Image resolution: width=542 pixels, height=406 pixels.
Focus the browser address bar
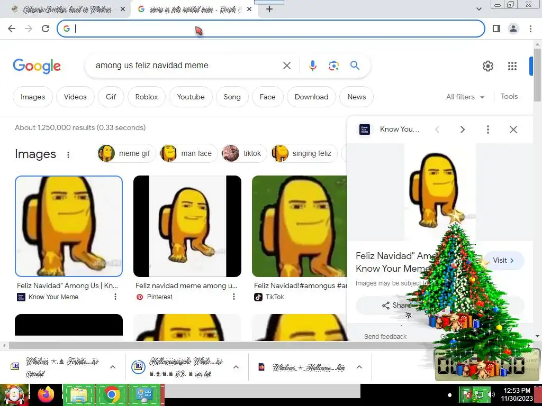[x=270, y=29]
